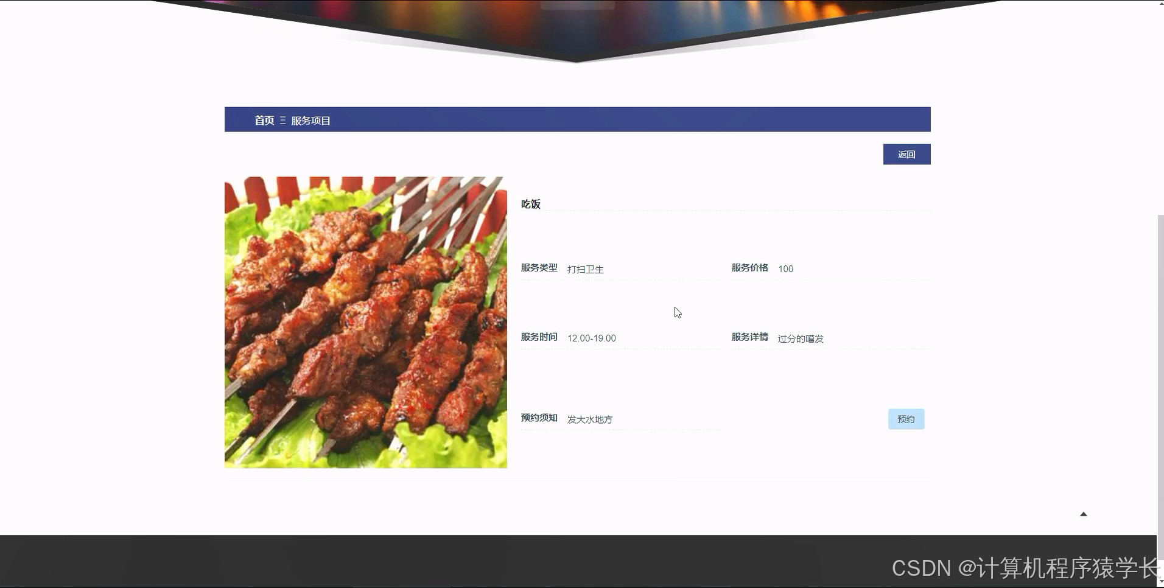This screenshot has width=1164, height=588.
Task: Click the 服务价格 label
Action: click(x=749, y=268)
